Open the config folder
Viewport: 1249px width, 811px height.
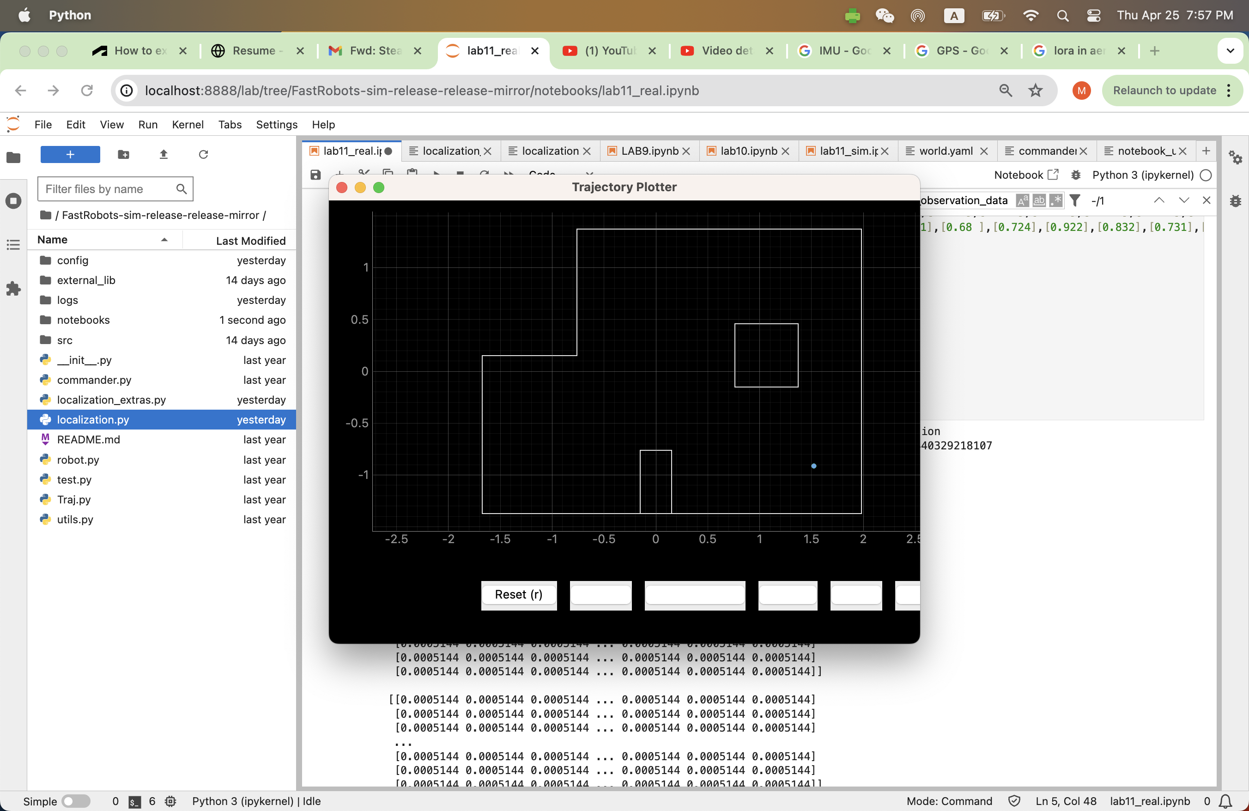162,260
